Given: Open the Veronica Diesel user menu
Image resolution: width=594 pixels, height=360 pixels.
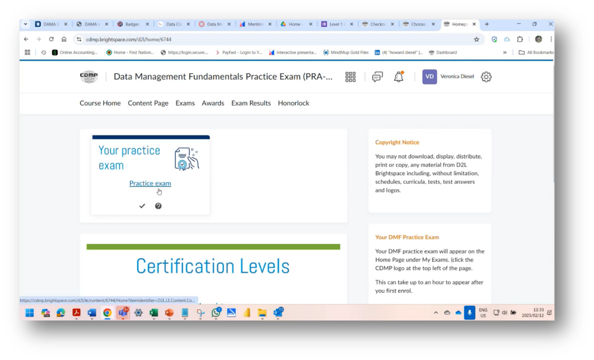Looking at the screenshot, I should coord(448,76).
